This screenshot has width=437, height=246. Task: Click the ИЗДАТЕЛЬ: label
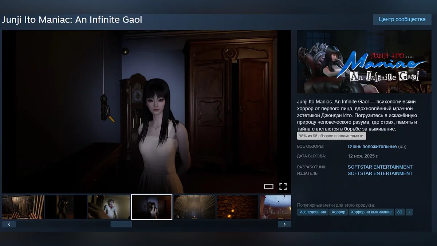click(x=308, y=173)
